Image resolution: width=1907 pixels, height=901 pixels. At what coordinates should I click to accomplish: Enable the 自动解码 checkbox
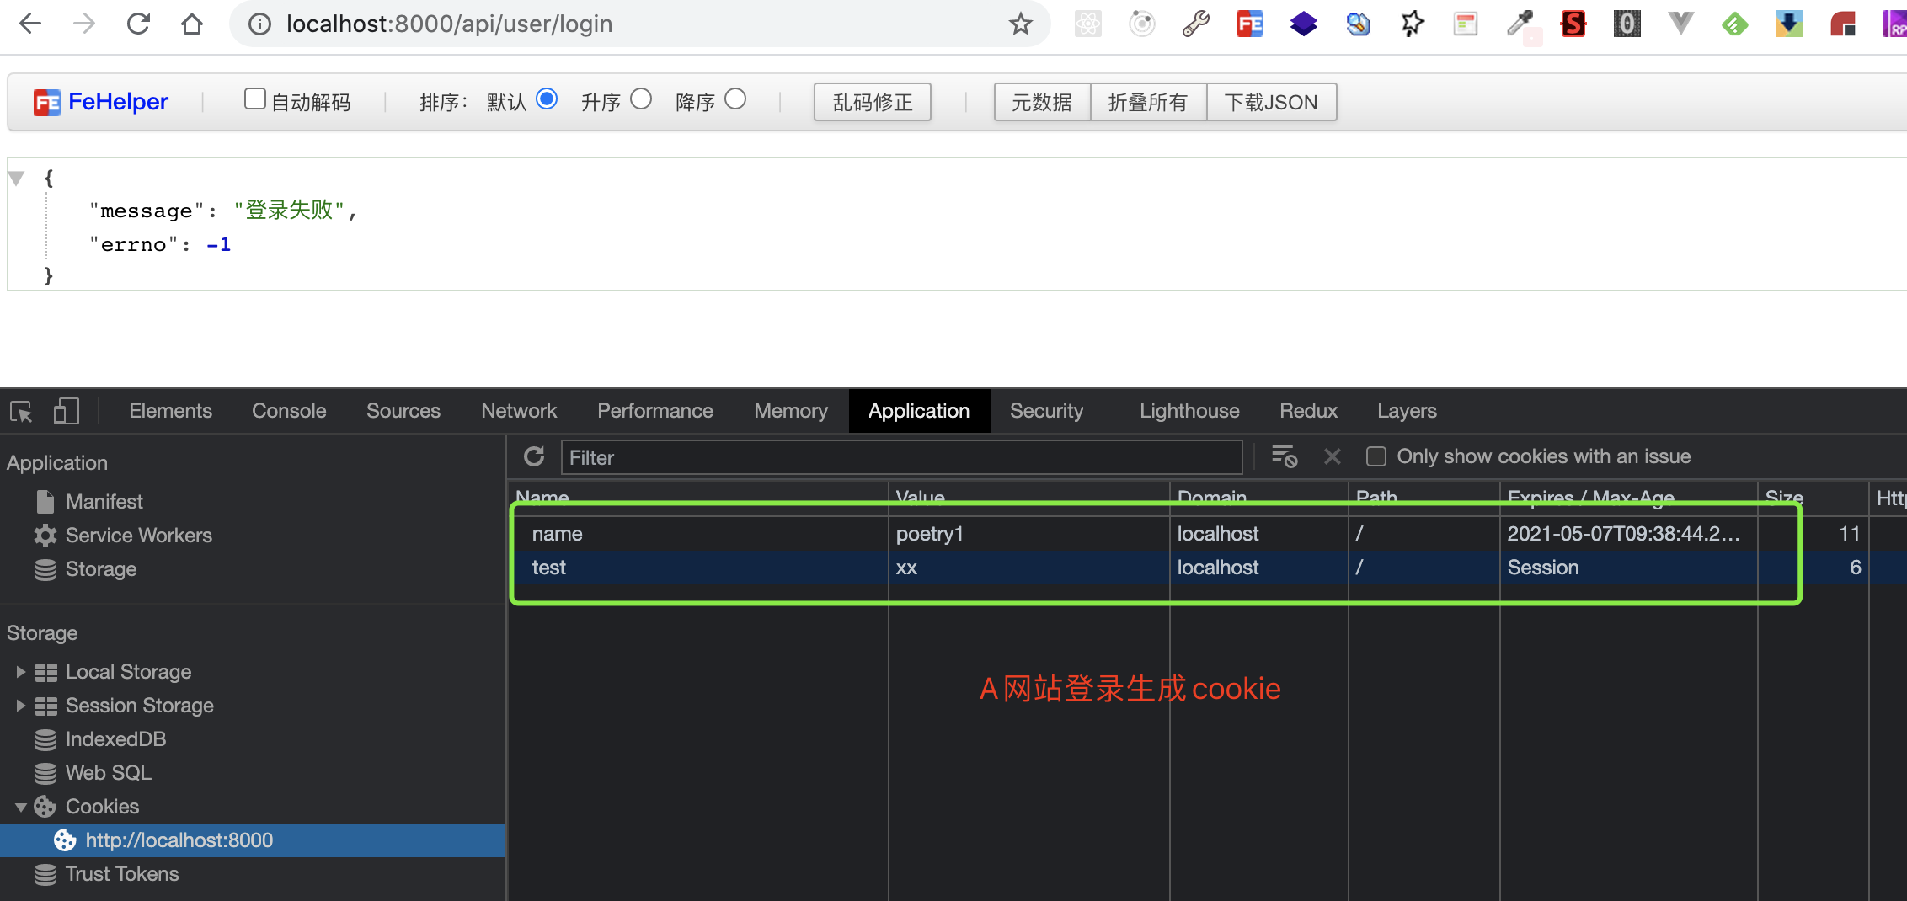(254, 99)
